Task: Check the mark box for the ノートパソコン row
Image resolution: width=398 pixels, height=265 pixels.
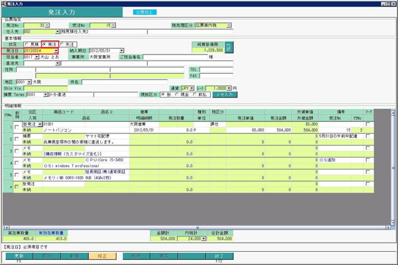Action: point(367,124)
